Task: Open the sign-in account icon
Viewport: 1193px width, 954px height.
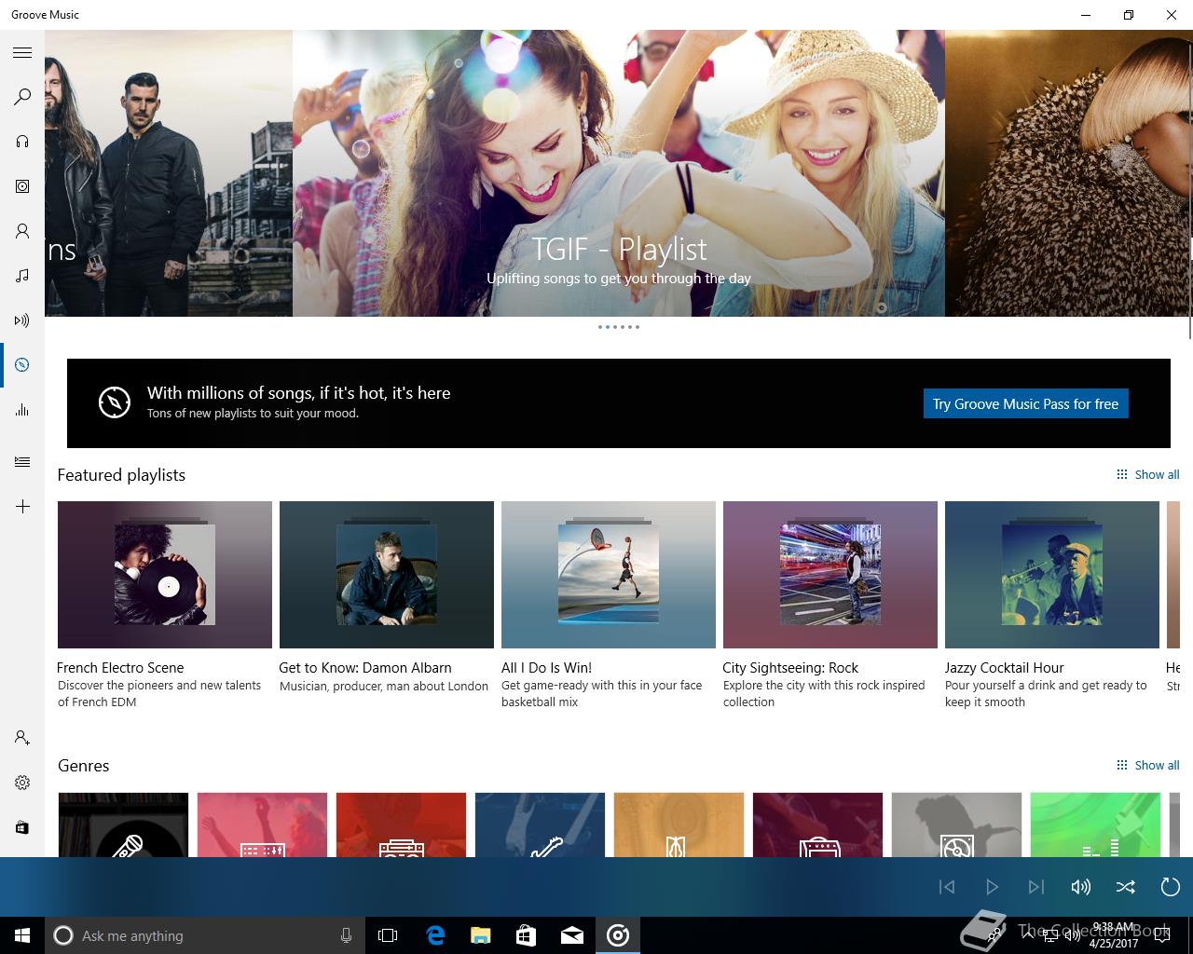Action: coord(22,738)
